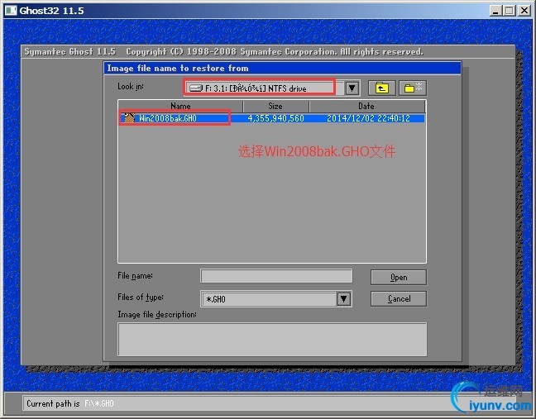Click the up-one-folder icon
Viewport: 536px width, 419px height.
382,88
